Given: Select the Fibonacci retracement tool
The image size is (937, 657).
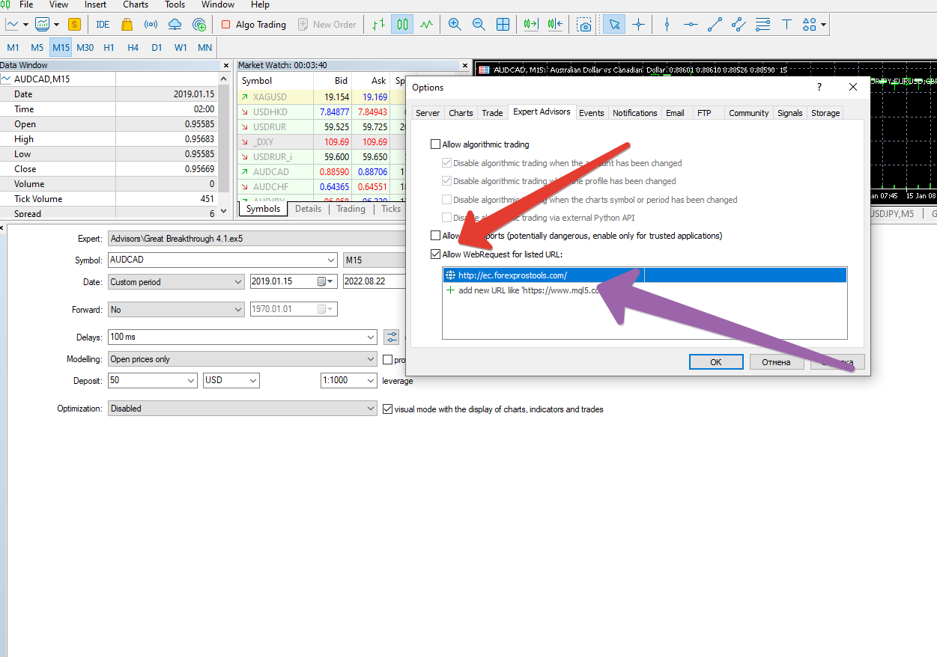Looking at the screenshot, I should [x=762, y=24].
